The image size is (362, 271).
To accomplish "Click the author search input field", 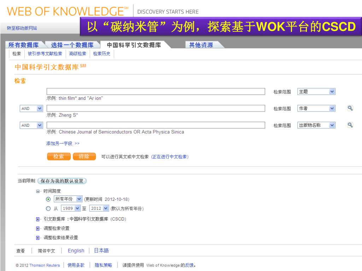I will [156, 108].
